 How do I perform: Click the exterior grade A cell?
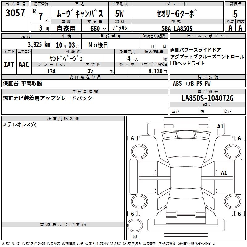coord(230,28)
